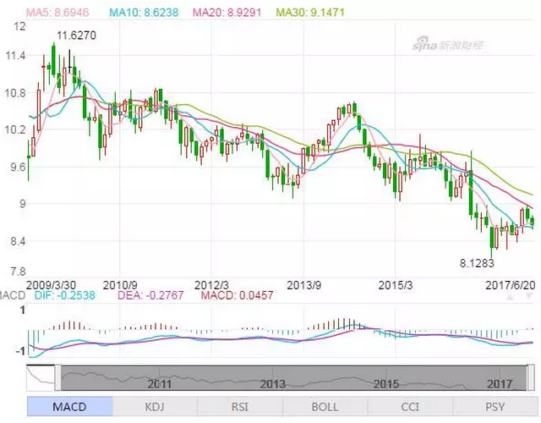Click the 2013 marker in the range navigator
541x423 pixels.
[x=272, y=384]
